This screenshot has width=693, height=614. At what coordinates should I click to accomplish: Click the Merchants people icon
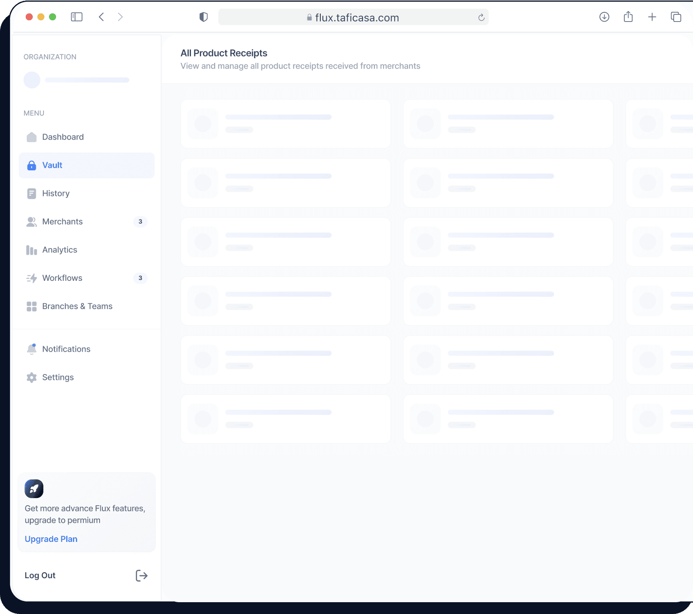point(32,222)
